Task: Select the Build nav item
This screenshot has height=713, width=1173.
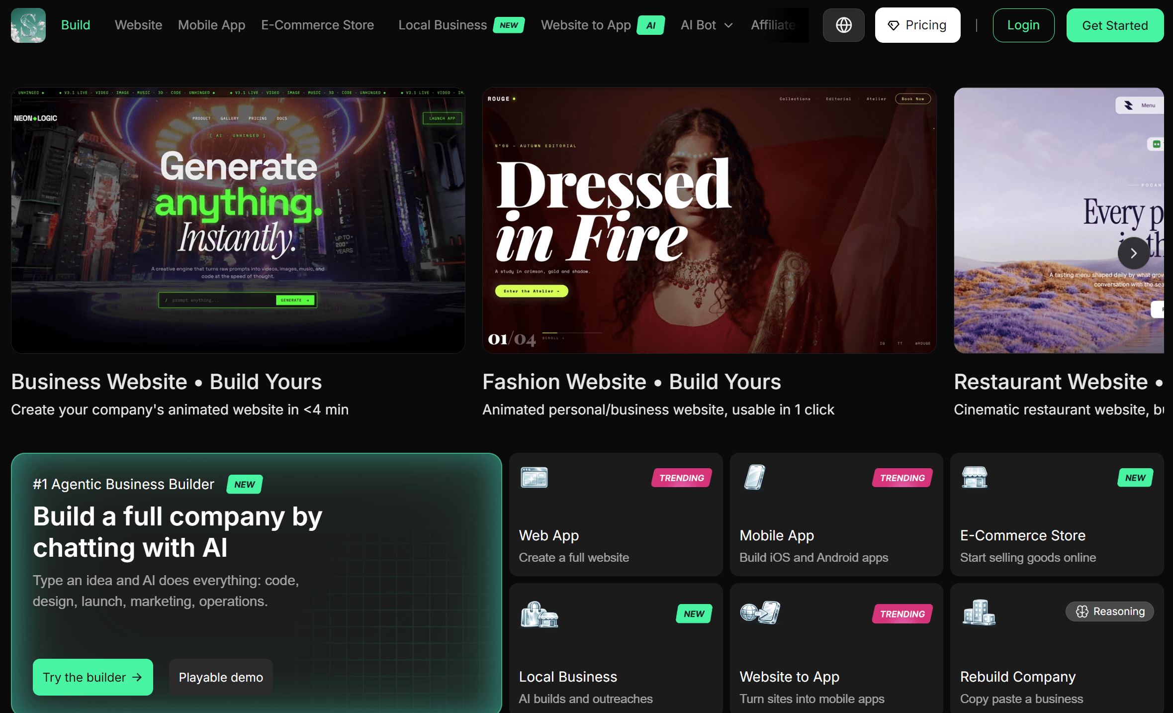Action: point(76,25)
